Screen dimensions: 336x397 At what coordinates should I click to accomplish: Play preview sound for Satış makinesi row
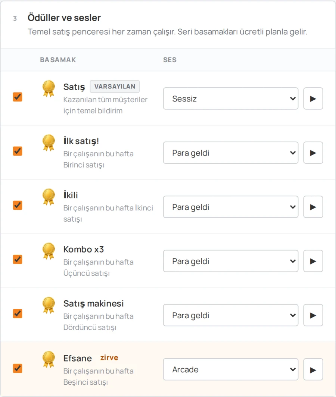point(313,315)
